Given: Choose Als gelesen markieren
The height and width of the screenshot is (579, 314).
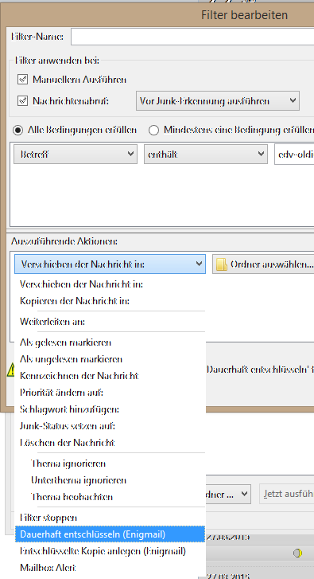Looking at the screenshot, I should (110, 342).
